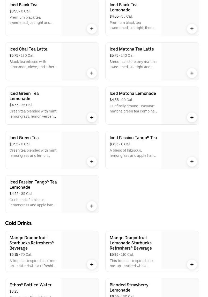Viewport: 208px width, 297px height.
Task: Select the Cold Drinks section heading
Action: (x=18, y=223)
